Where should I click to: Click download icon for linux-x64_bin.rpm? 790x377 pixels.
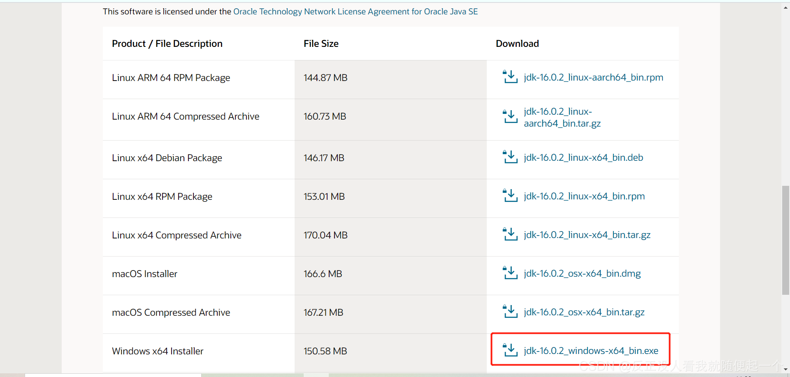510,196
